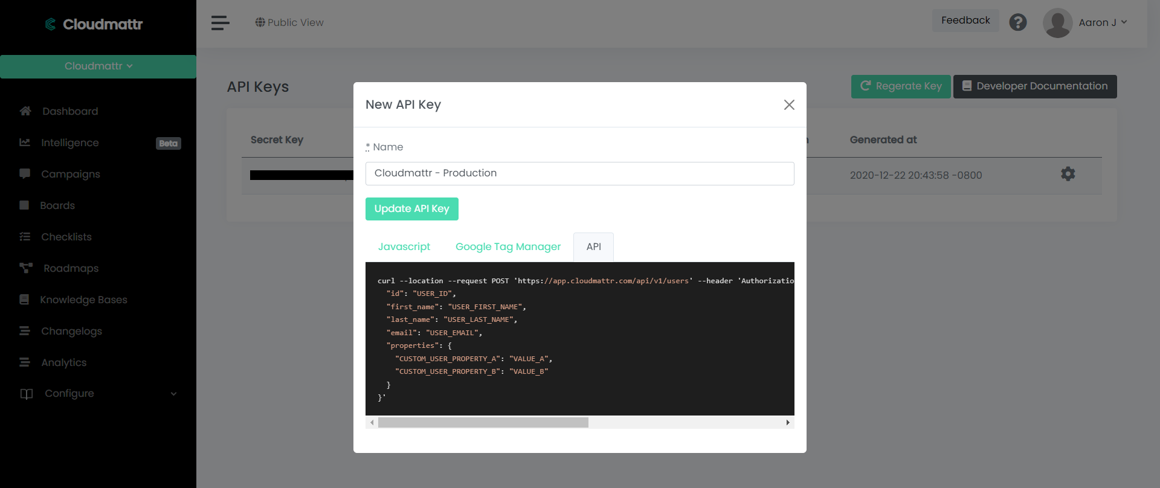Click the book icon in Developer Documentation
The height and width of the screenshot is (488, 1160).
tap(967, 86)
